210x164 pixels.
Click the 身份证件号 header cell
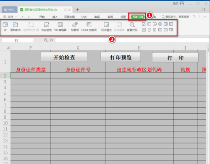(78, 70)
